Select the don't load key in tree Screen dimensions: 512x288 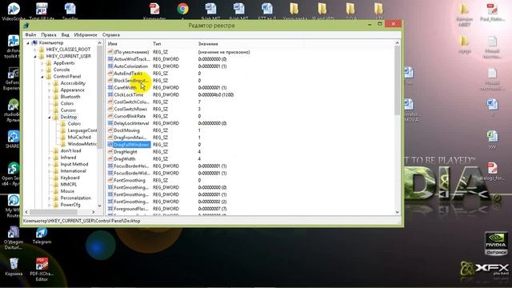70,150
